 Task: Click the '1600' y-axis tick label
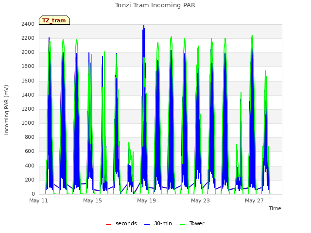point(28,81)
